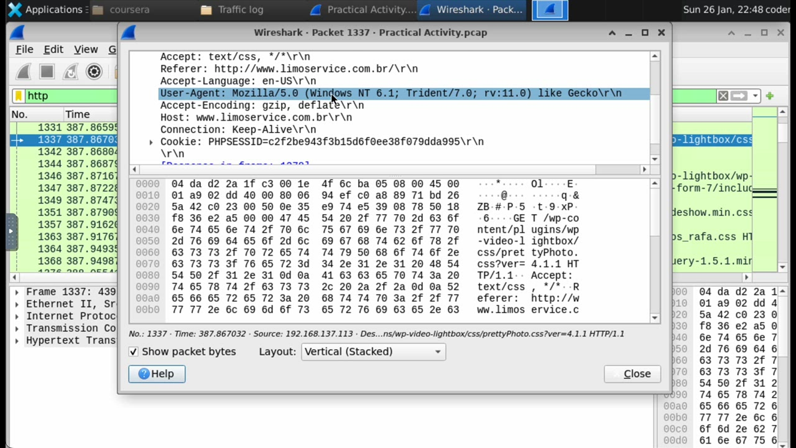Image resolution: width=796 pixels, height=448 pixels.
Task: Select the Accept-Encoding: gzip, deflate line
Action: coord(262,105)
